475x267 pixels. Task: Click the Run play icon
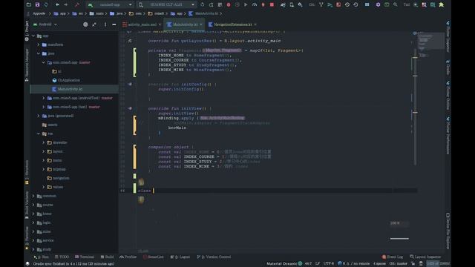tap(246, 4)
